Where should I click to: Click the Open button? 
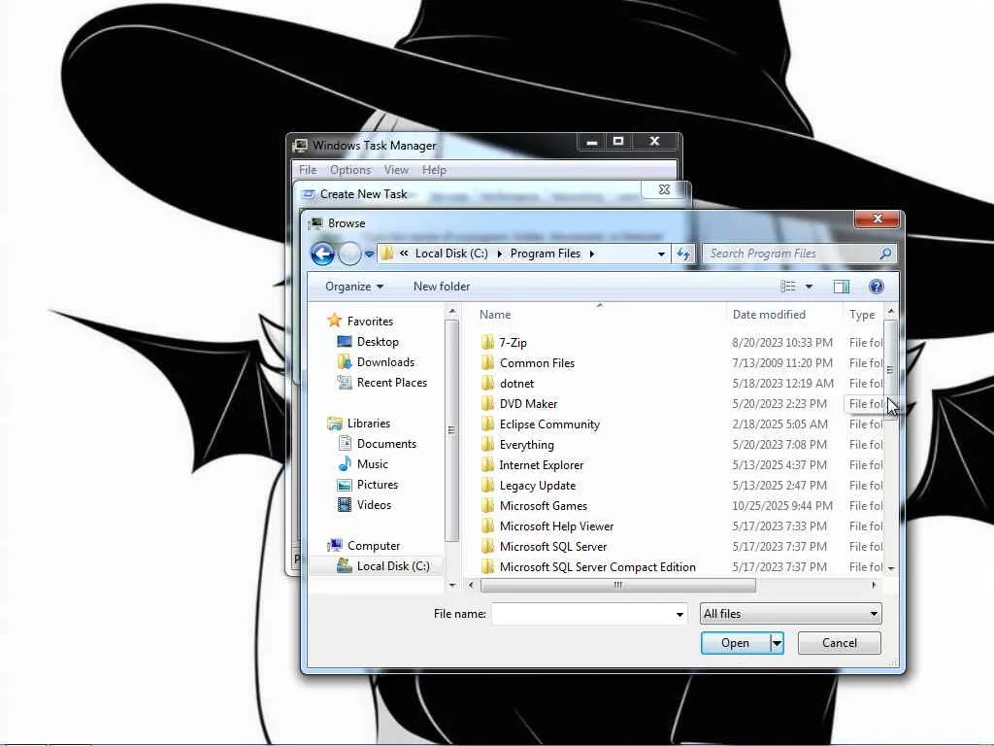click(736, 643)
